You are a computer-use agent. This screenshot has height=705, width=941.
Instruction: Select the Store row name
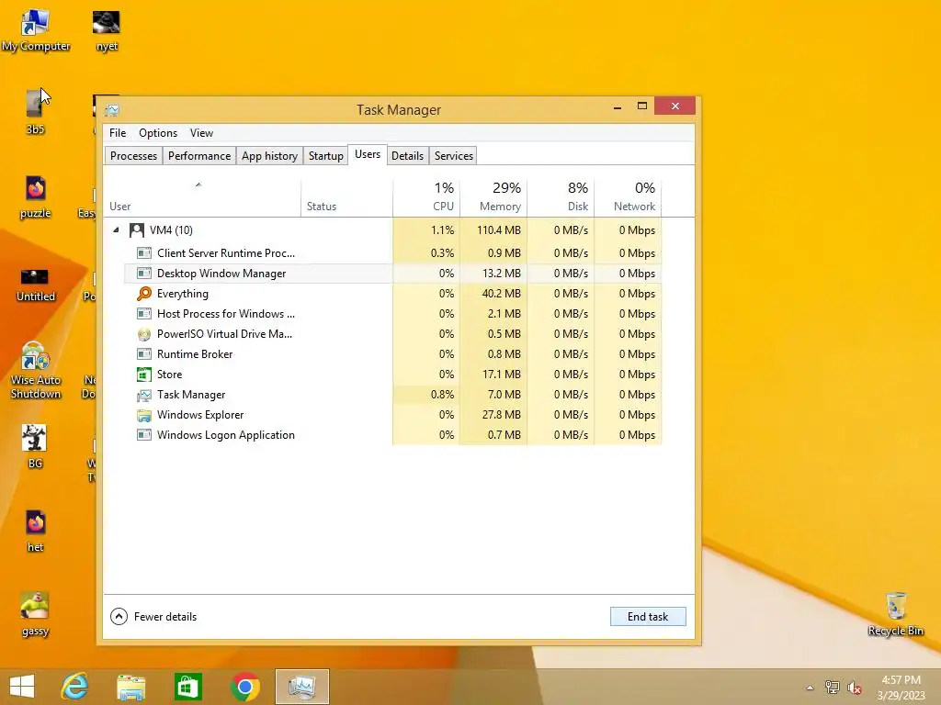[169, 375]
